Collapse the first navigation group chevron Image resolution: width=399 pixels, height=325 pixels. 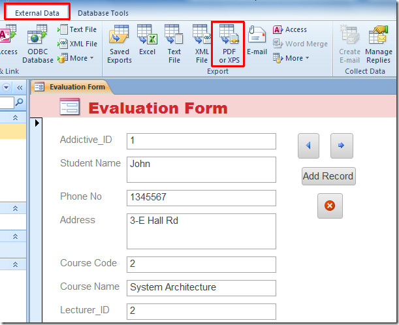pyautogui.click(x=15, y=117)
